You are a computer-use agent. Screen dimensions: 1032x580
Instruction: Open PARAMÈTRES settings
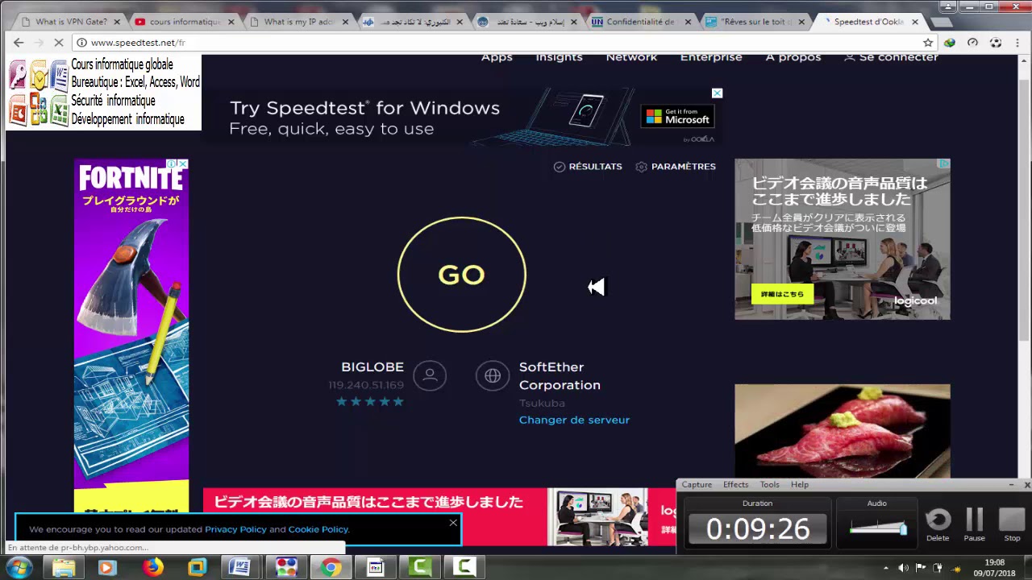tap(676, 167)
